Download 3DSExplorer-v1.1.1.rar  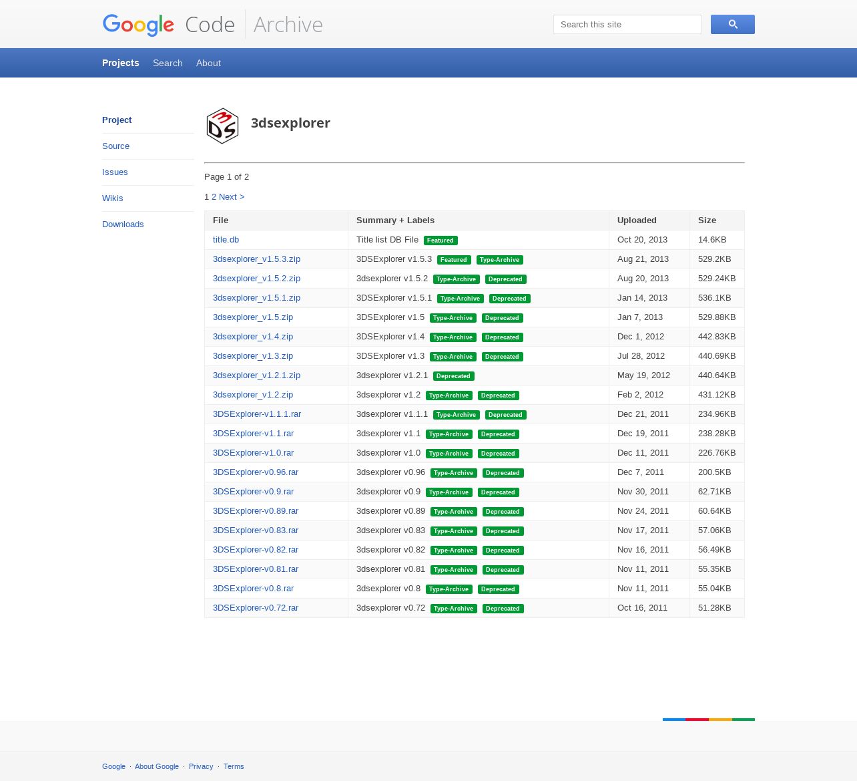point(257,414)
